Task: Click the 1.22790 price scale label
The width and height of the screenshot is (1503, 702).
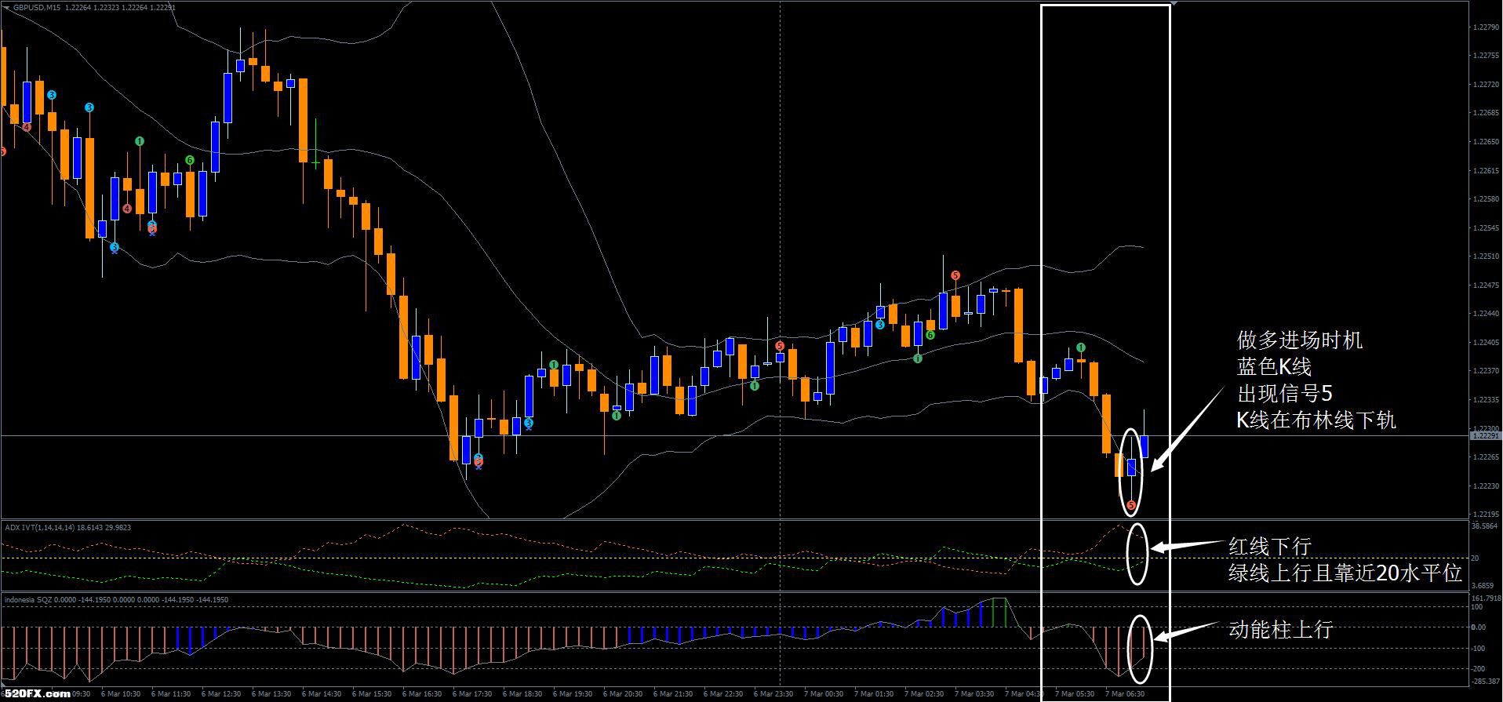Action: [x=1484, y=27]
